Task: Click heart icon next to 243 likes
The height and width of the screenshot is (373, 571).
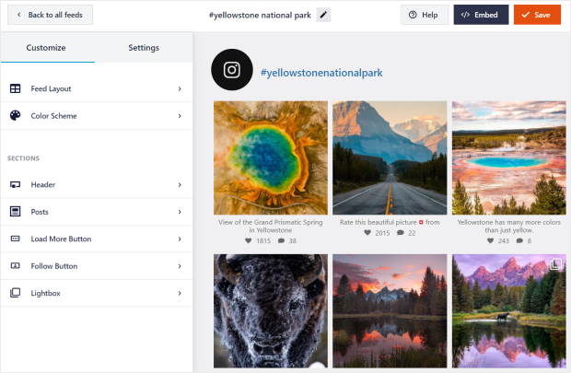Action: pos(491,240)
